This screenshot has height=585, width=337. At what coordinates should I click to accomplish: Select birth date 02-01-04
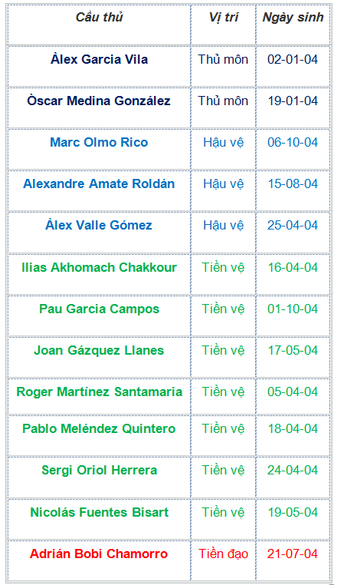coord(293,59)
